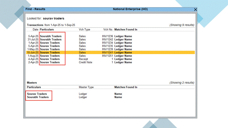The height and width of the screenshot is (128, 228).
Task: Close the Find - Results window
Action: pyautogui.click(x=195, y=9)
